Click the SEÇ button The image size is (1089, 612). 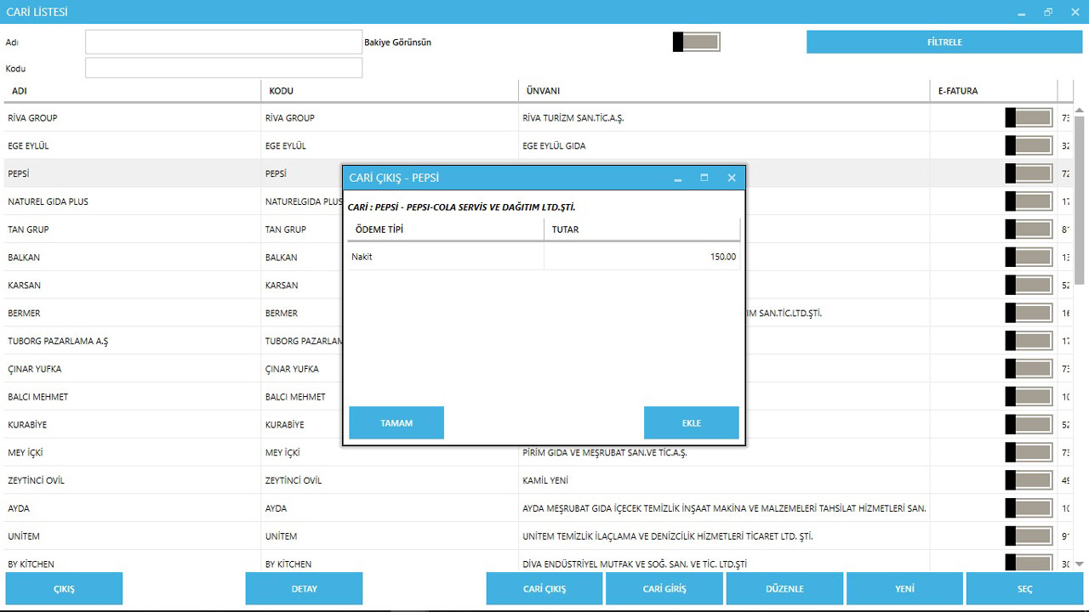pyautogui.click(x=1024, y=588)
